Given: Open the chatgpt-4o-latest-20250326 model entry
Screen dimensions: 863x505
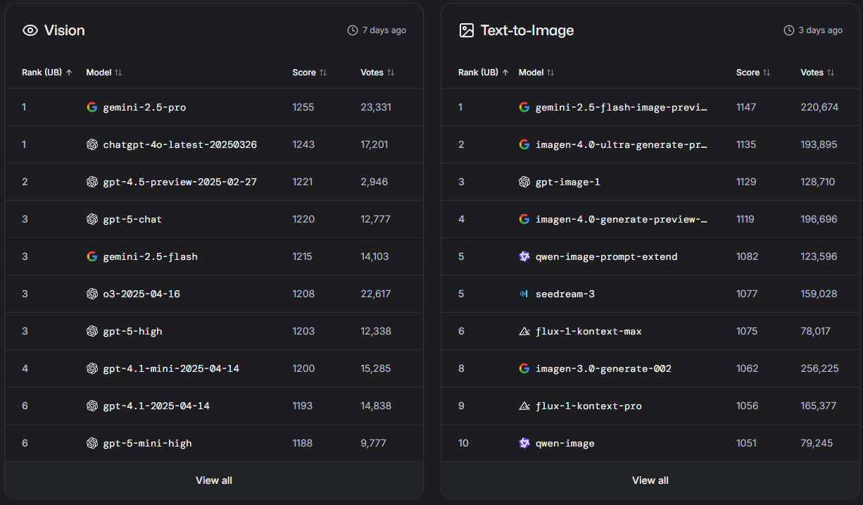Looking at the screenshot, I should click(179, 144).
